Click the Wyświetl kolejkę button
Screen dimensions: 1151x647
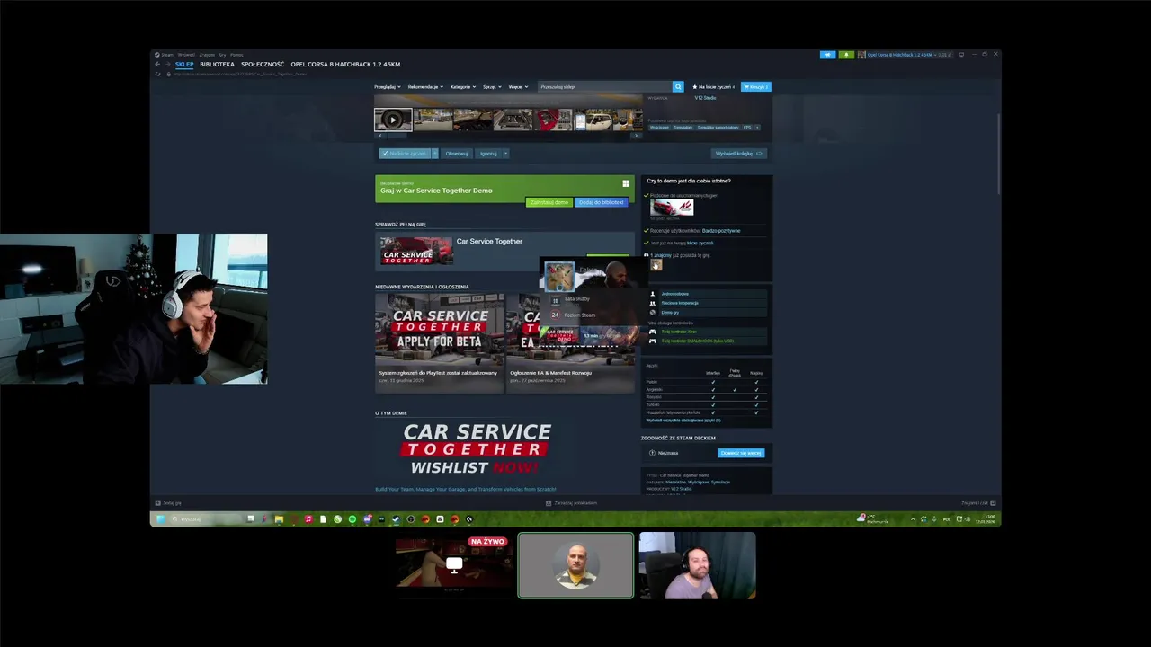(738, 154)
